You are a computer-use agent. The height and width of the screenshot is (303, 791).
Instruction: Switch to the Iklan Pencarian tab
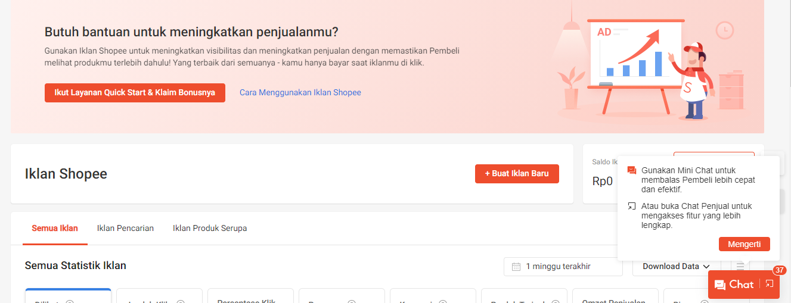pos(125,228)
